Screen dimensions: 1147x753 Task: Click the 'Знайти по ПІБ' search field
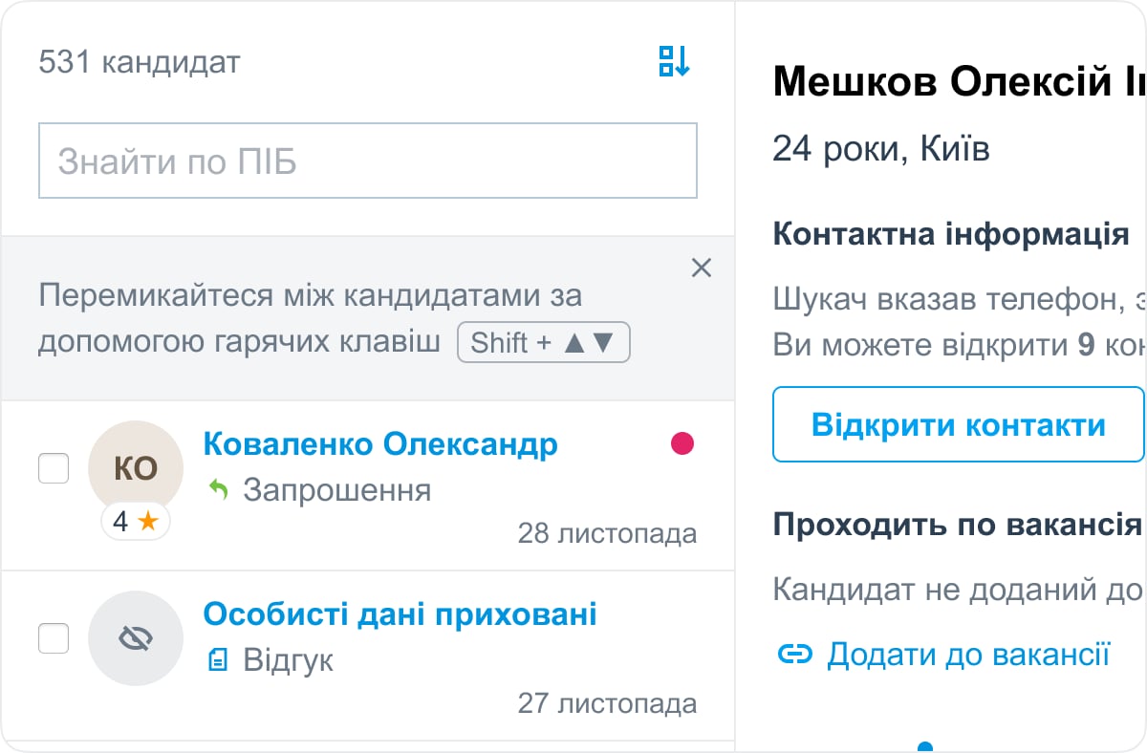(x=367, y=161)
